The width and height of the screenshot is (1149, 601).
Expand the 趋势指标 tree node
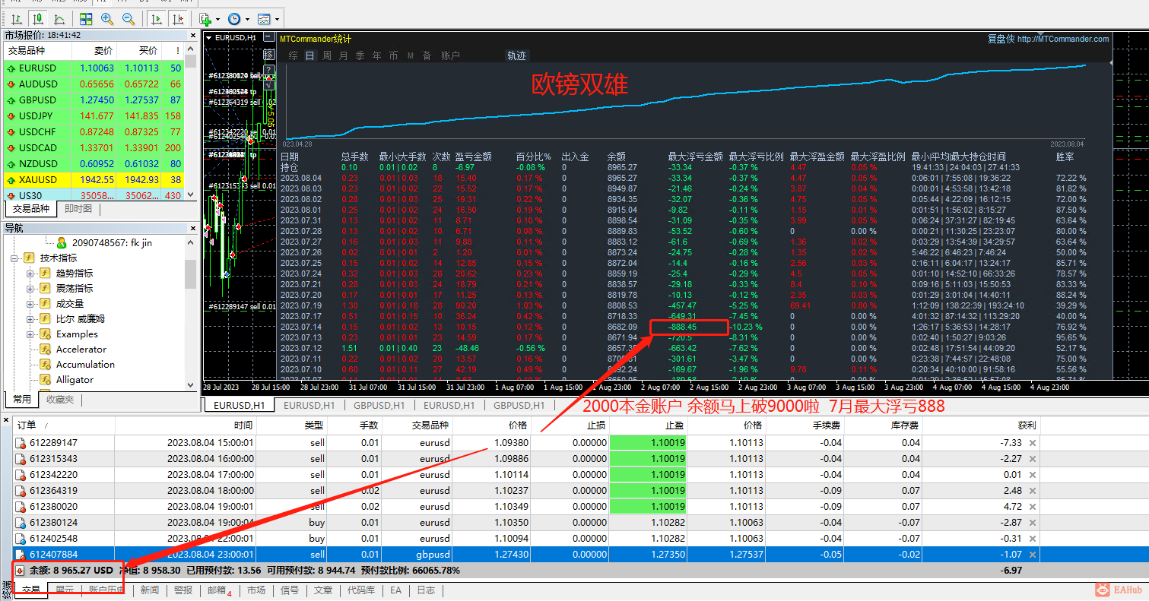[x=30, y=274]
